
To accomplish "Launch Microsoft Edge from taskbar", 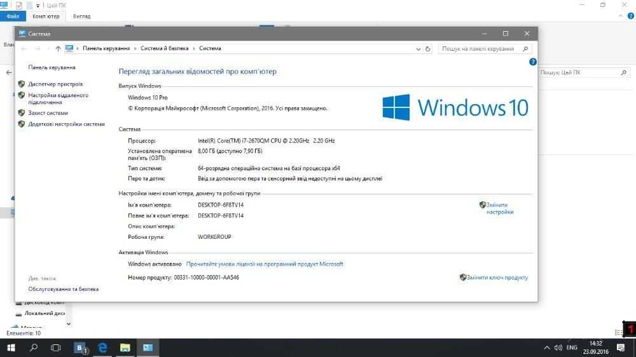I will coord(102,347).
